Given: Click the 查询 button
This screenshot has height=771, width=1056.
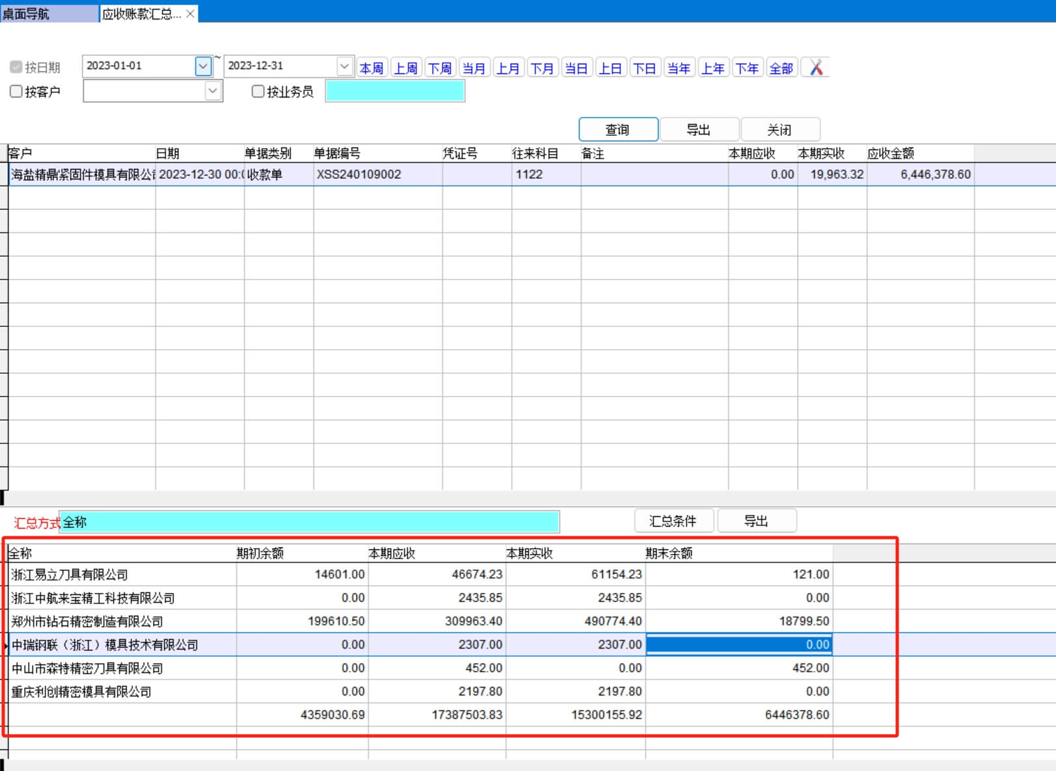Looking at the screenshot, I should tap(617, 129).
